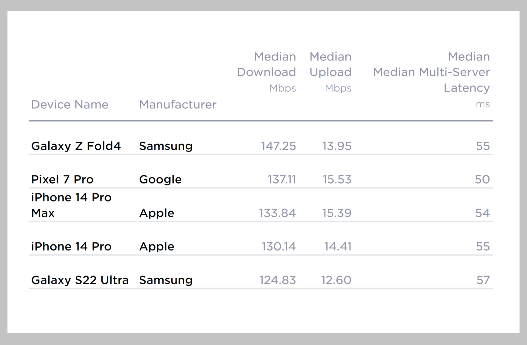527x345 pixels.
Task: Click the 147.25 download speed value
Action: point(278,146)
